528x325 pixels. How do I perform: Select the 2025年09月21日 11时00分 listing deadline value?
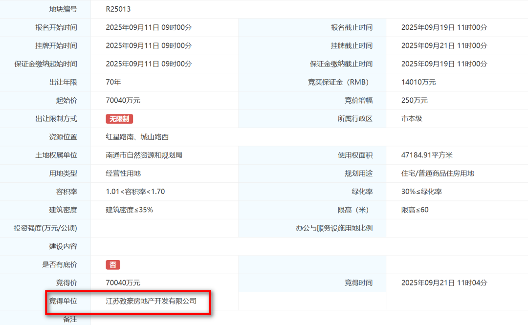pos(444,45)
